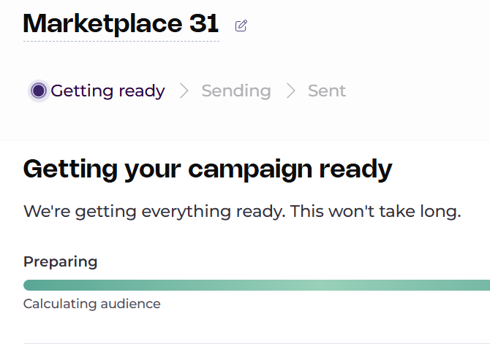Click the dashed underline below campaign title
Viewport: 490px width, 352px height.
tap(121, 41)
